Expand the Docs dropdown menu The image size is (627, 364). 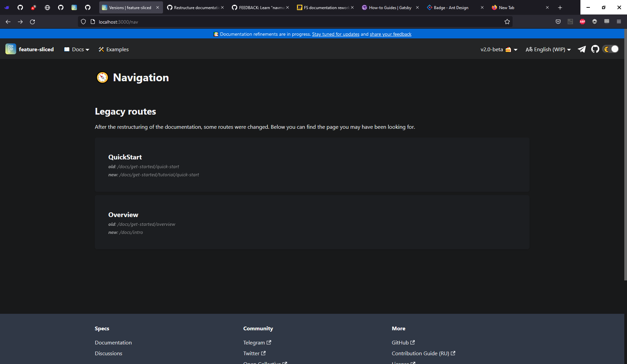click(x=77, y=50)
